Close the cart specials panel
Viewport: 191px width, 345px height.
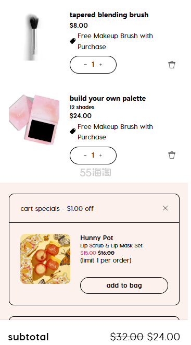[165, 208]
